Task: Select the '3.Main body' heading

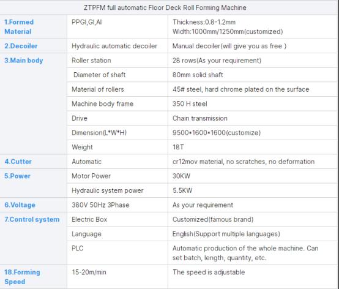Action: [24, 61]
